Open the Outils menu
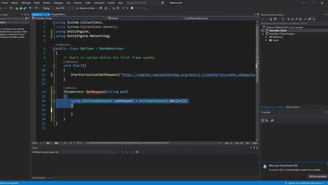Image resolution: width=328 pixels, height=185 pixels. (x=88, y=3)
